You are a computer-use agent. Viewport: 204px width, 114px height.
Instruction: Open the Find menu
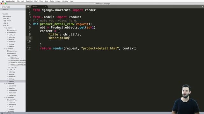point(36,1)
